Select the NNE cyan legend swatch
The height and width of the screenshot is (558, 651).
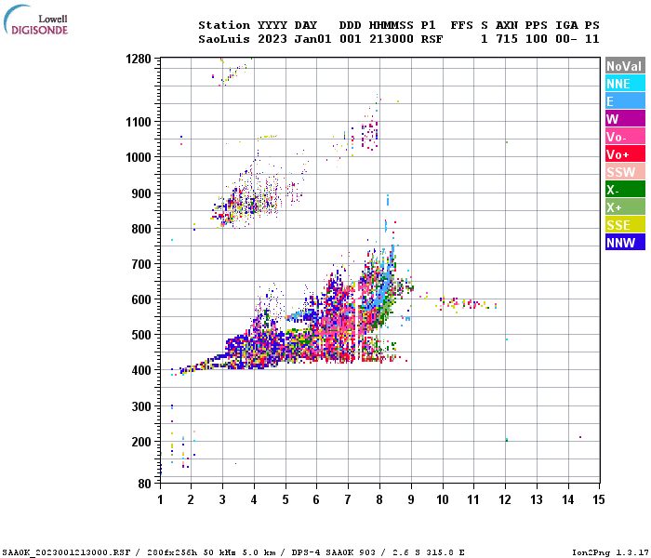click(x=625, y=84)
